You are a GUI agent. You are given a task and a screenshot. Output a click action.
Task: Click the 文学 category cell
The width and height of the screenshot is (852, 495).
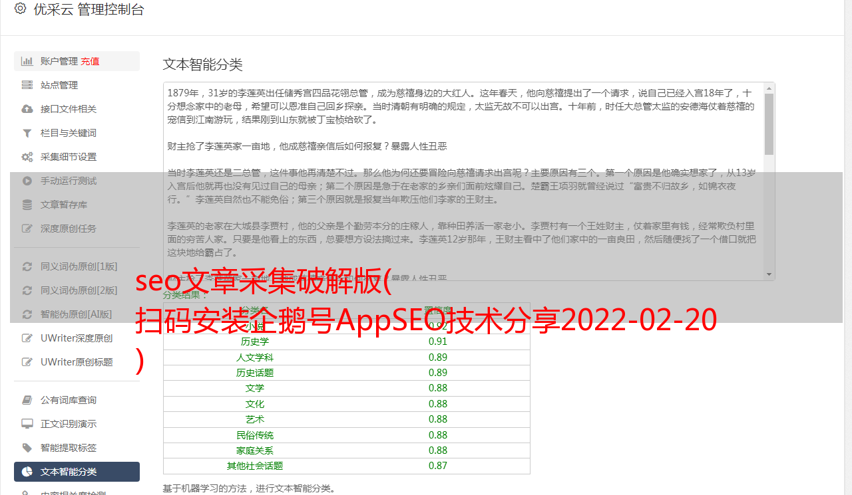click(255, 388)
